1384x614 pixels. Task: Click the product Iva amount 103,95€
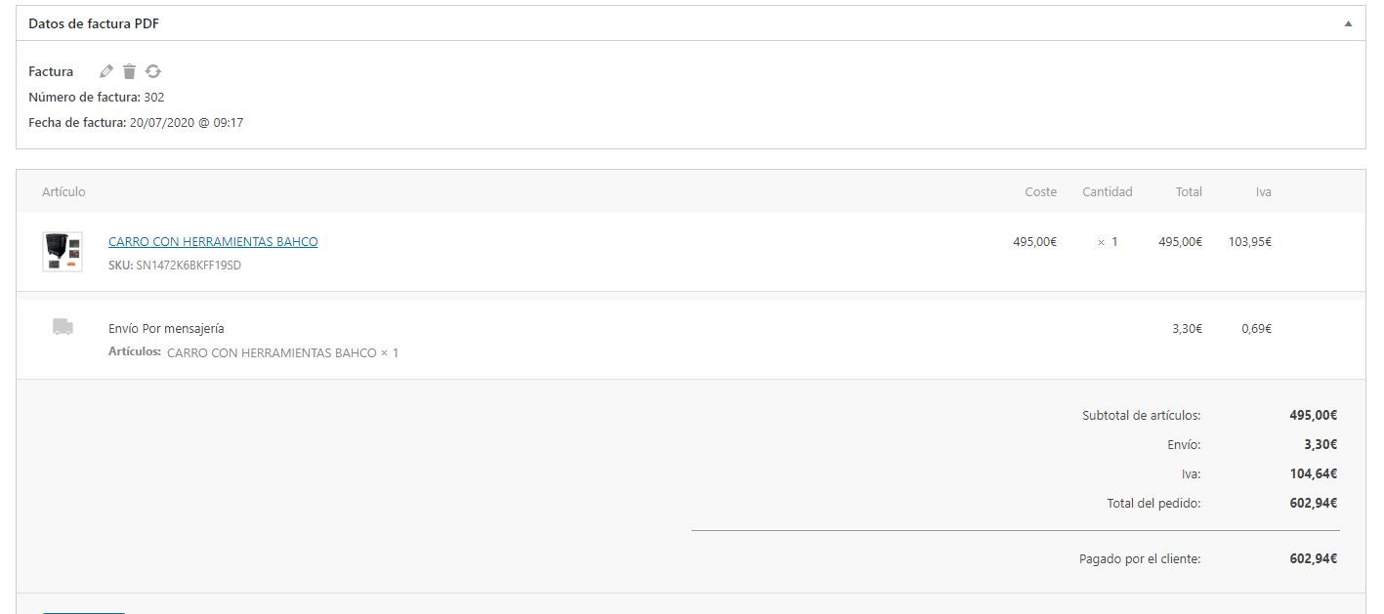click(x=1250, y=242)
